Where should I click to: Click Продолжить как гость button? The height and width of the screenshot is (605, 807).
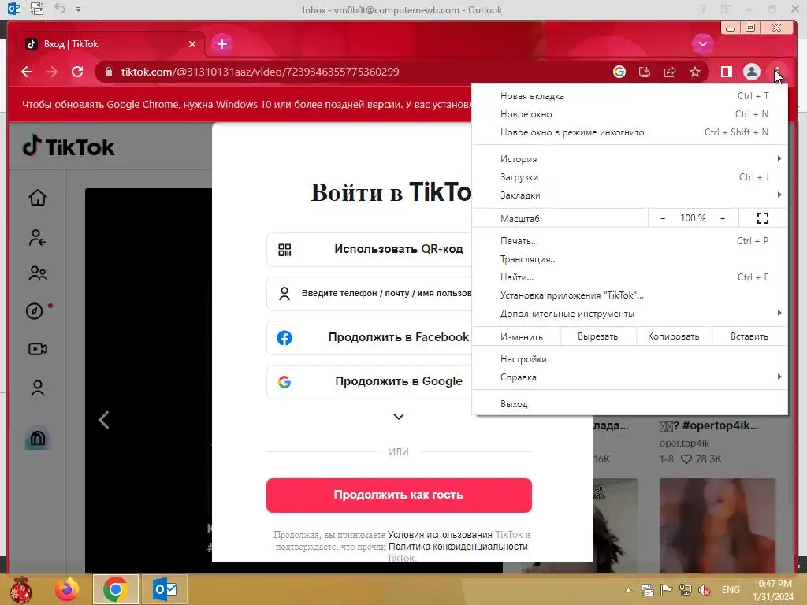[399, 495]
